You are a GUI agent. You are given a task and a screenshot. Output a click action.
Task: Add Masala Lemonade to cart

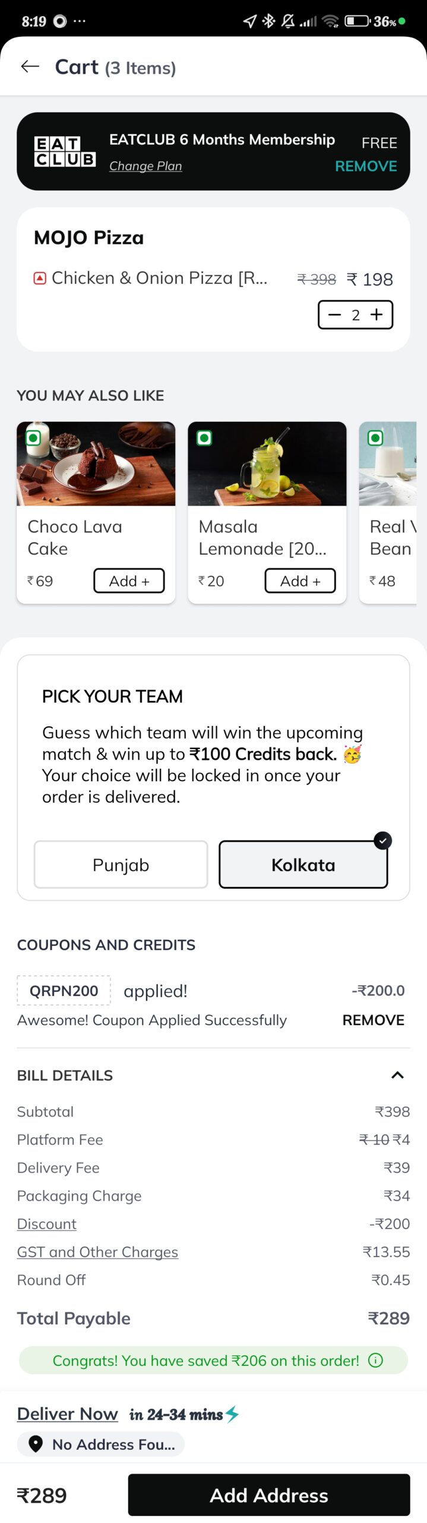(300, 581)
